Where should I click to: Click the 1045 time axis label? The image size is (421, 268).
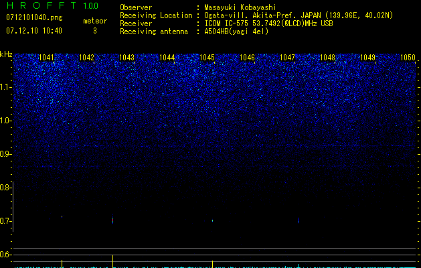point(207,58)
